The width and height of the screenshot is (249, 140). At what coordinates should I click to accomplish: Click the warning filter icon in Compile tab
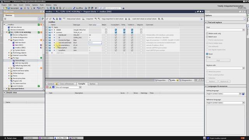pyautogui.click(x=50, y=87)
